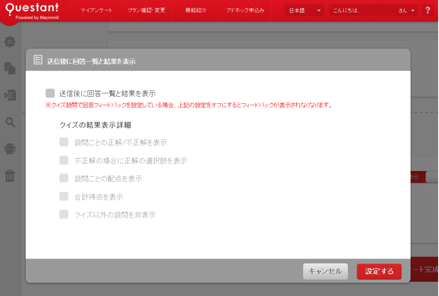Click the scissors split icon in the sidebar
Image resolution: width=439 pixels, height=296 pixels.
click(10, 95)
